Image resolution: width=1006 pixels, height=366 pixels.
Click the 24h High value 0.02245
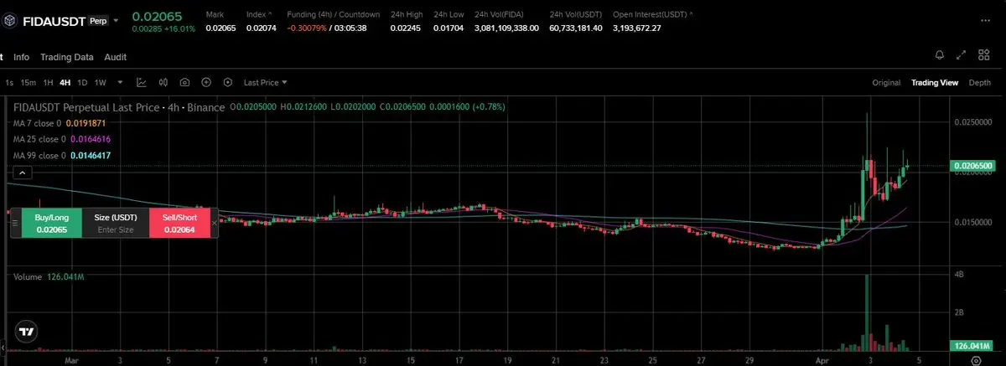point(406,28)
